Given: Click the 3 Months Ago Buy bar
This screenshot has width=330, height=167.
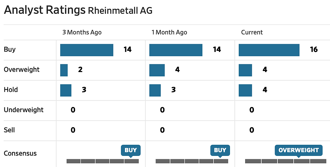Looking at the screenshot, I should [87, 50].
